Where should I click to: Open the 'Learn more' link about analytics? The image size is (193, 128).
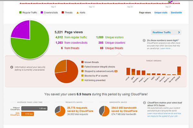pos(166,49)
